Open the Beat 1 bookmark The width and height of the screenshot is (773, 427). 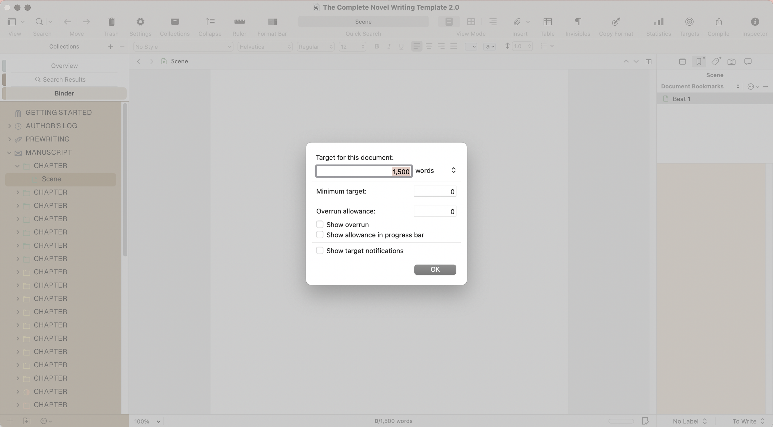point(681,99)
